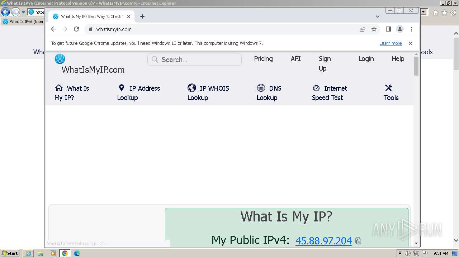The width and height of the screenshot is (459, 258).
Task: Click the IPv4 address 45.88.97.204
Action: [323, 241]
